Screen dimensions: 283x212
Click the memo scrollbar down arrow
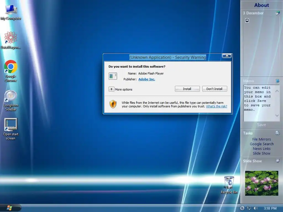click(x=277, y=115)
